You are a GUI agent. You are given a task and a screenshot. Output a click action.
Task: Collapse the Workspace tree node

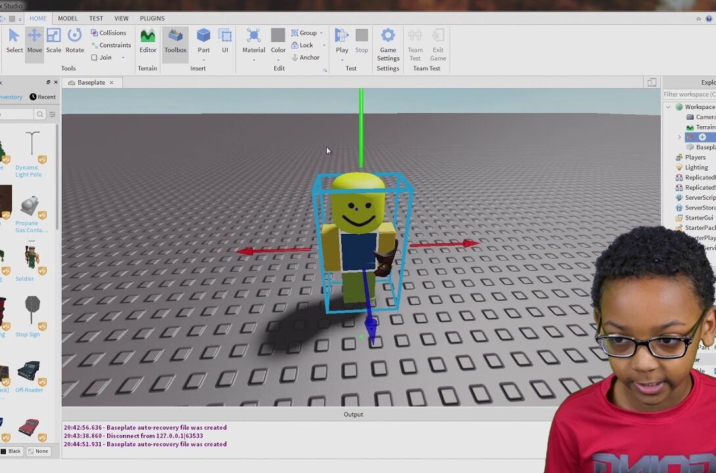coord(669,107)
